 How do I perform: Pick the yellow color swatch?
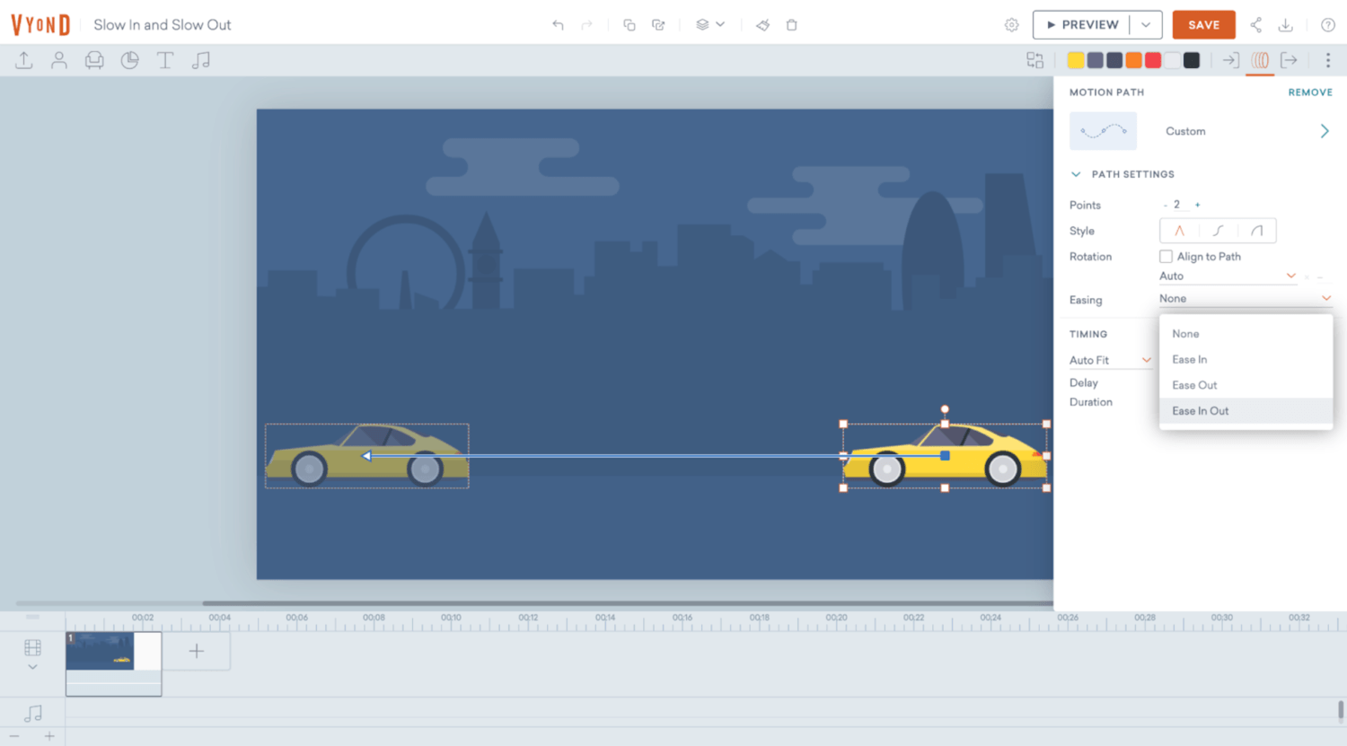coord(1076,60)
